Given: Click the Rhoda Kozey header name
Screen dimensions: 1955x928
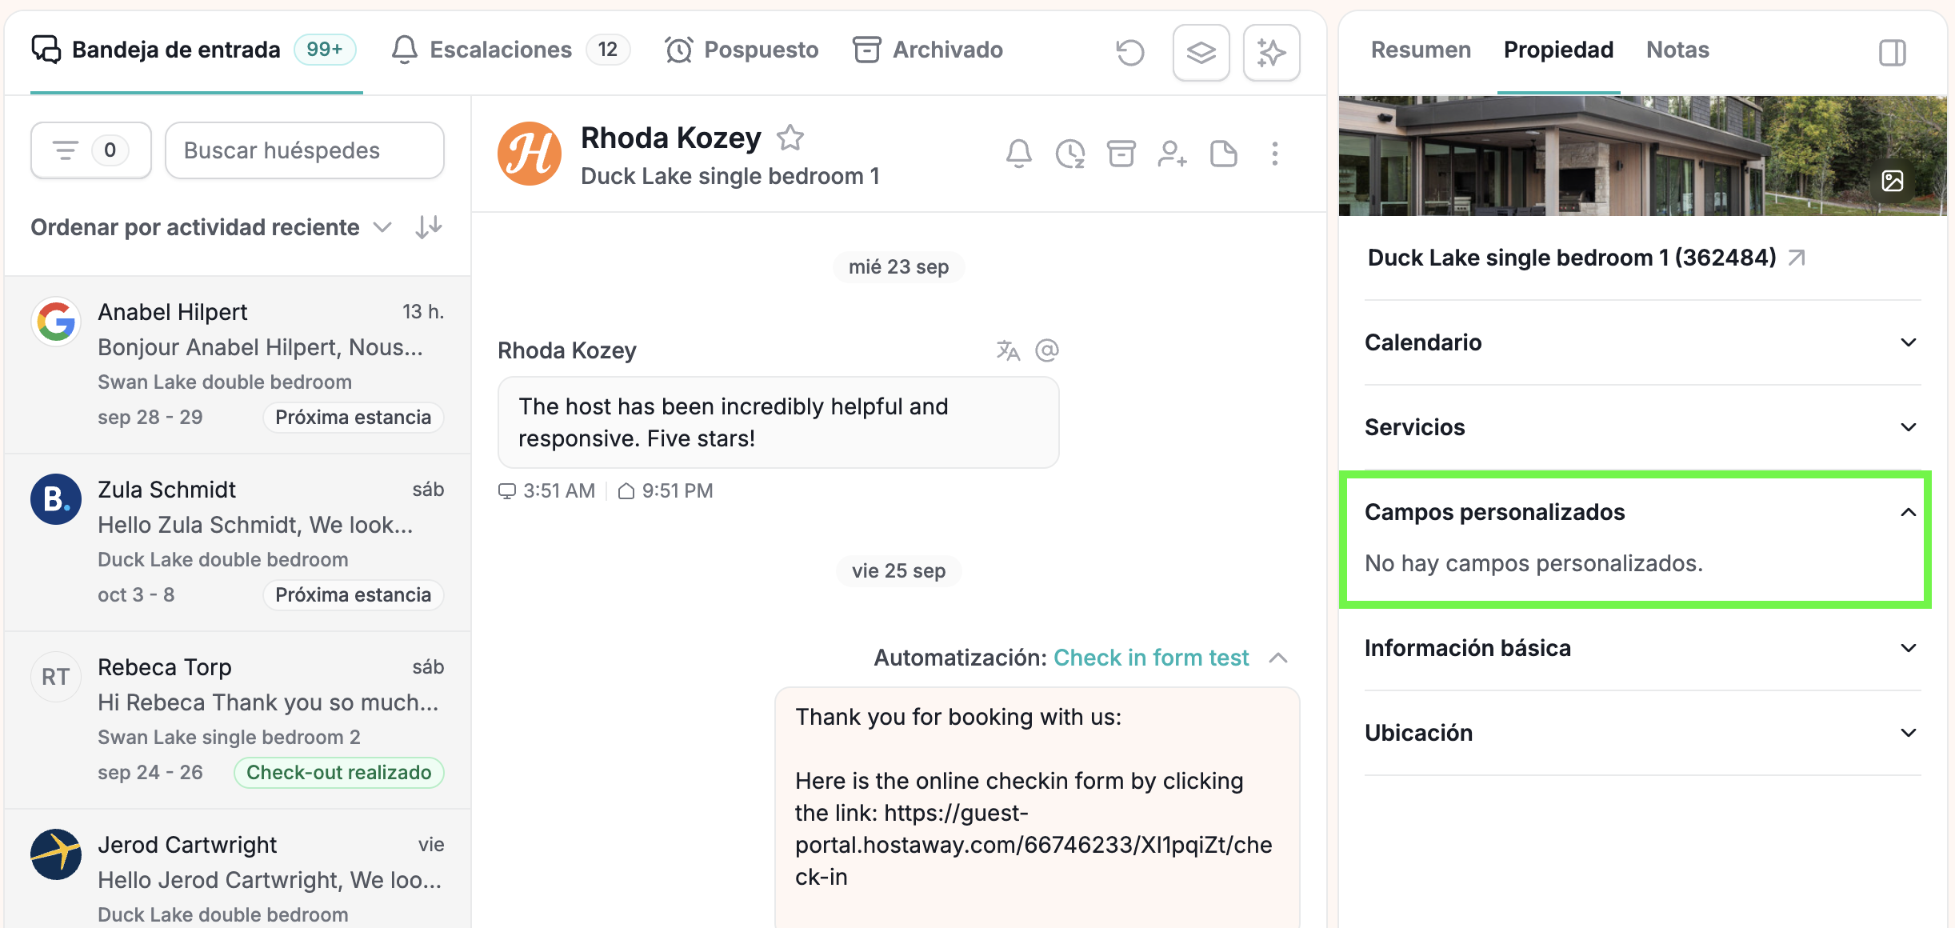Looking at the screenshot, I should (x=670, y=138).
